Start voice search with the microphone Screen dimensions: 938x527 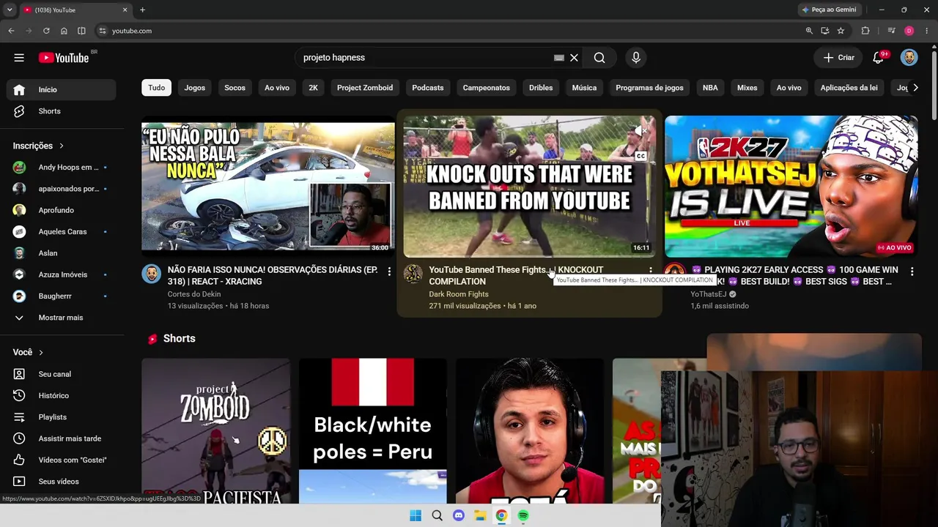(635, 58)
